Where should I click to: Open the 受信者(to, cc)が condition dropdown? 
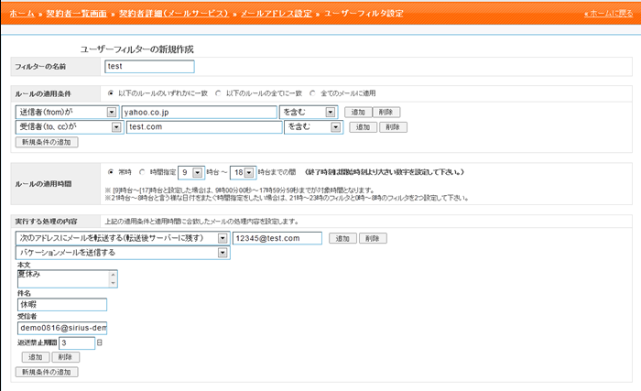pos(115,127)
